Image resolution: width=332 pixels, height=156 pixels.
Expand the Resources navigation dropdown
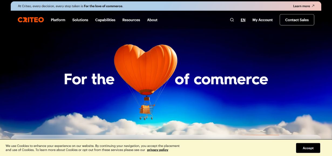[131, 20]
